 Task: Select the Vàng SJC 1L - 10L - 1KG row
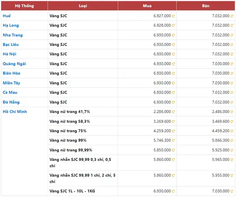point(141,191)
